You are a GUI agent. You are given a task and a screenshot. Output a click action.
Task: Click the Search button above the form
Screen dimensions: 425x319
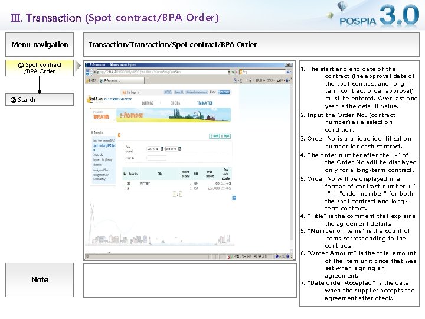214,136
